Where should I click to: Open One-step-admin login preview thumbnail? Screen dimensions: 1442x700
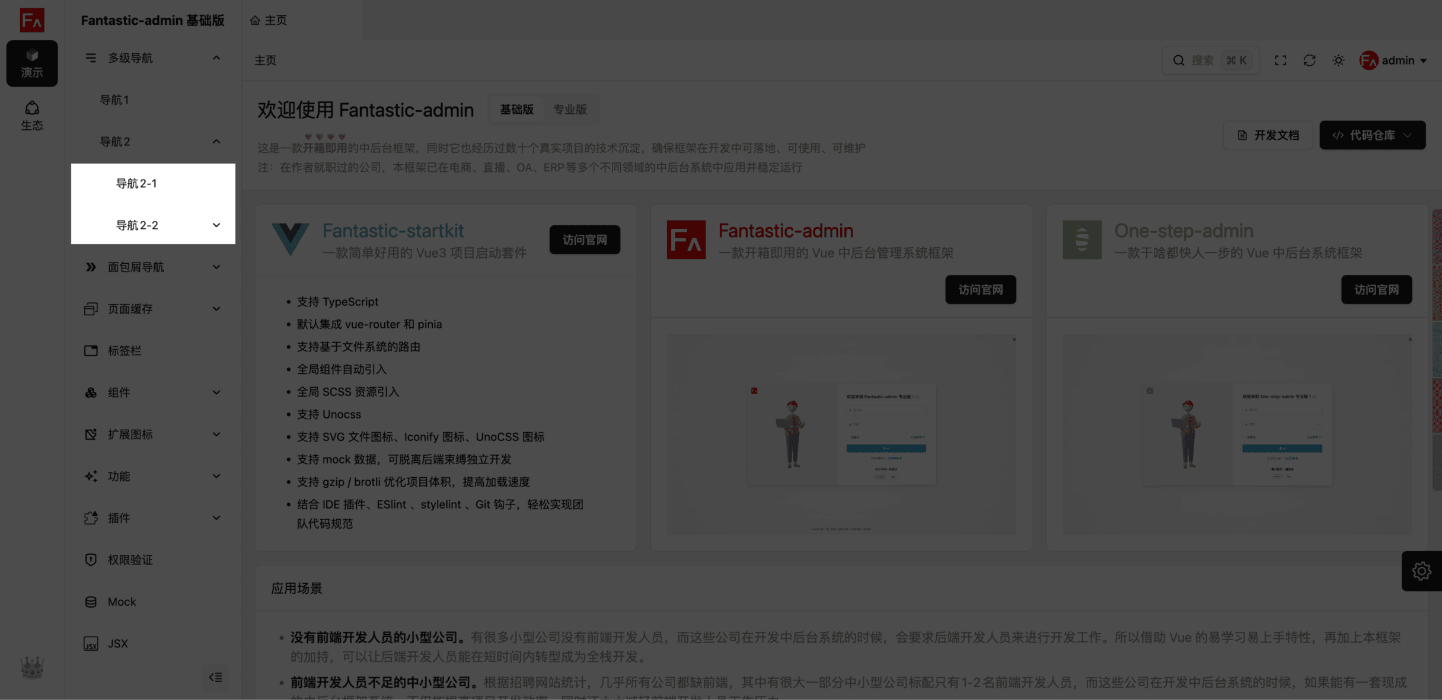[1237, 434]
